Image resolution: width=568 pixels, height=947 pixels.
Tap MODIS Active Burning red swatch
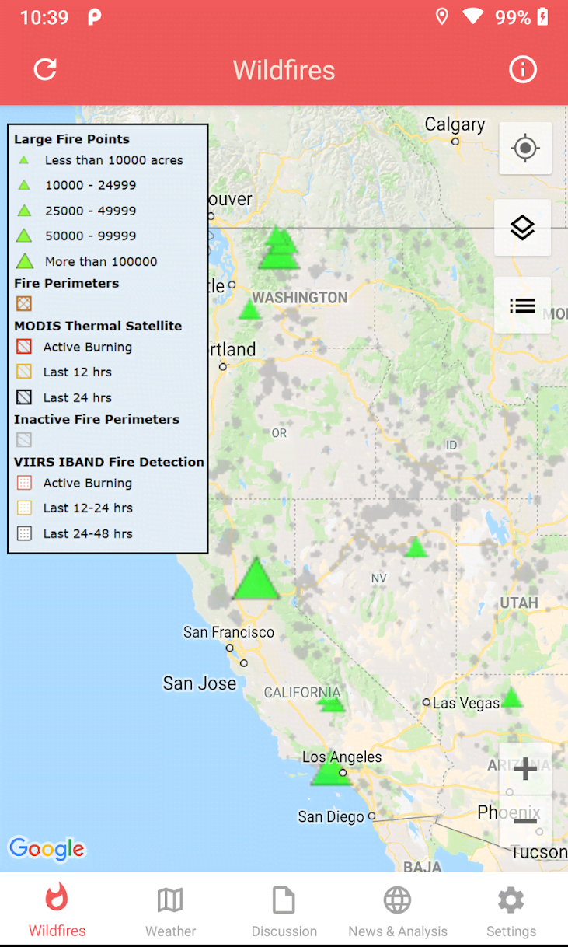tap(24, 347)
